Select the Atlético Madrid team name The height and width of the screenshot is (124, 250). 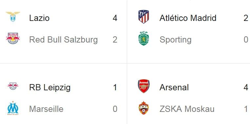[188, 18]
